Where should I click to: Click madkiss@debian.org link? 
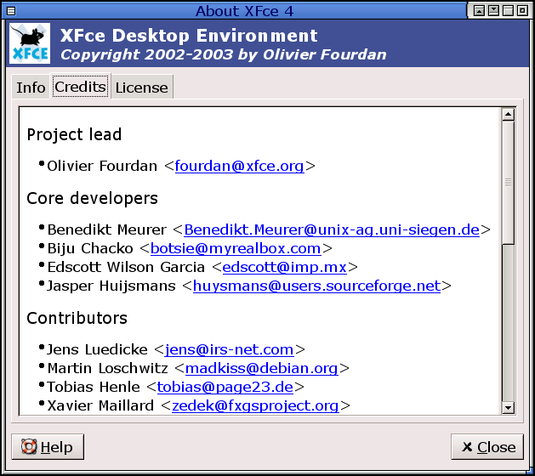[x=261, y=369]
